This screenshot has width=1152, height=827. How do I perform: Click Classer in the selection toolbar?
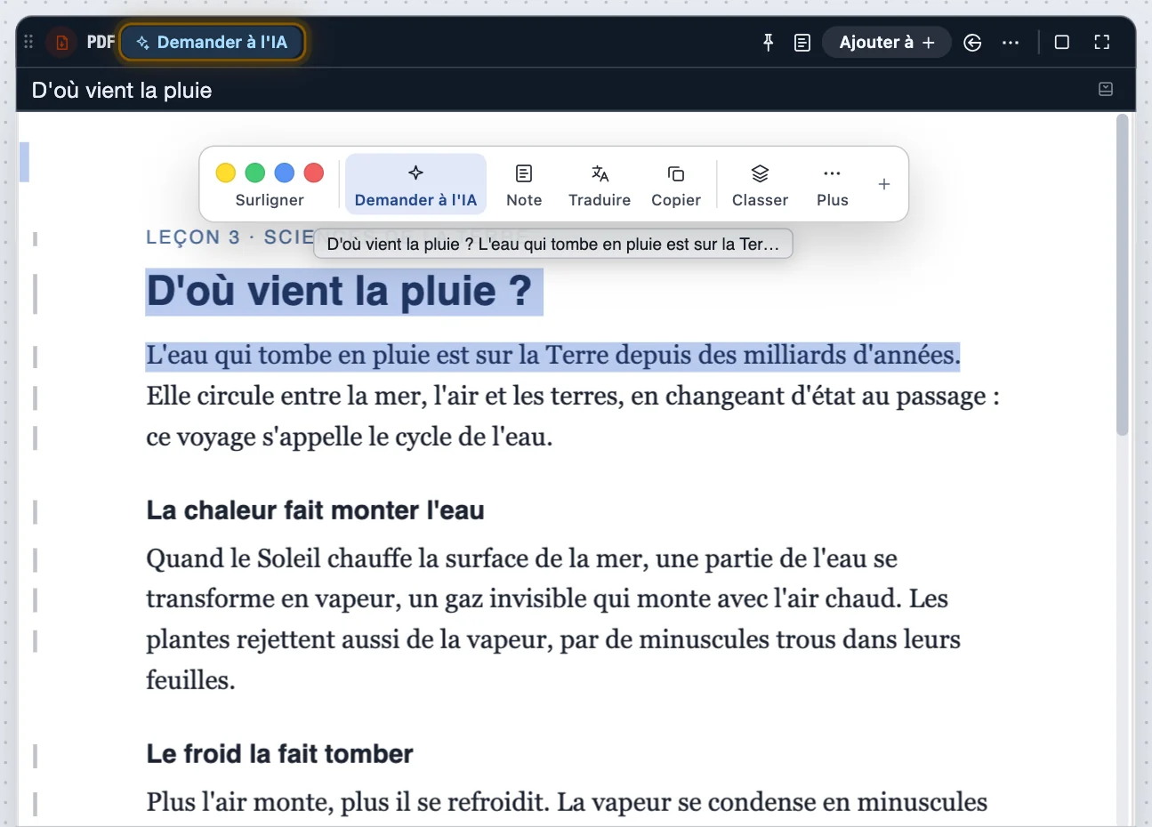point(760,184)
